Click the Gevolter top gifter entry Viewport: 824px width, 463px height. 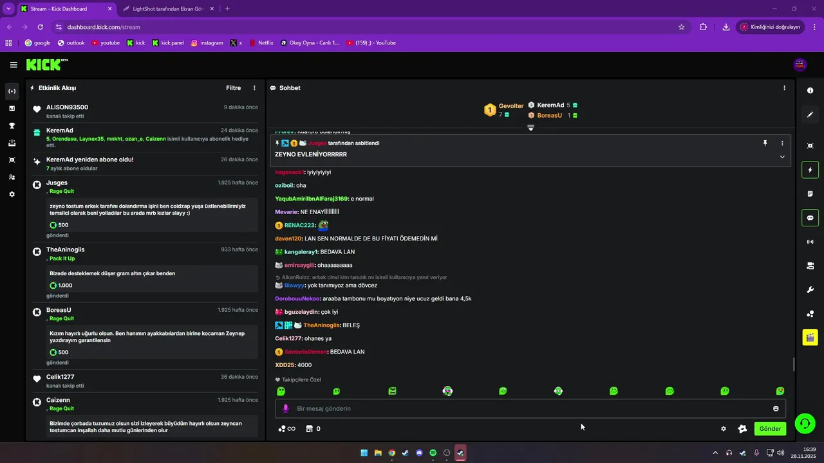click(x=504, y=110)
